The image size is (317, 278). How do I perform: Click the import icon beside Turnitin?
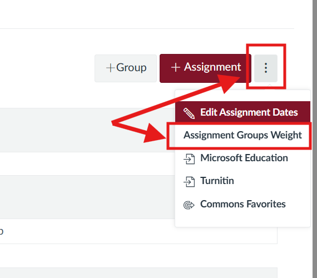coord(189,181)
